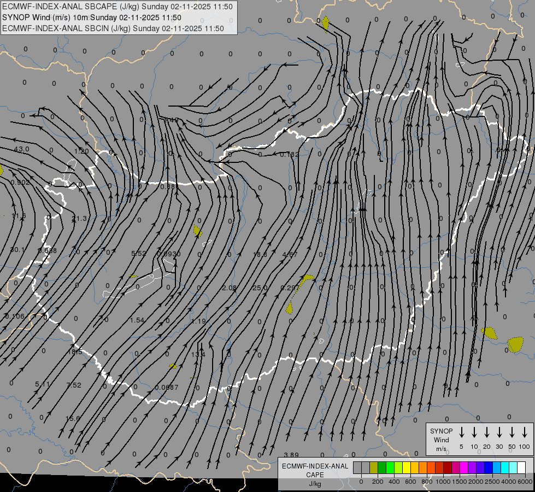This screenshot has height=492, width=535.
Task: Click the map value '0.0687'
Action: (x=167, y=387)
